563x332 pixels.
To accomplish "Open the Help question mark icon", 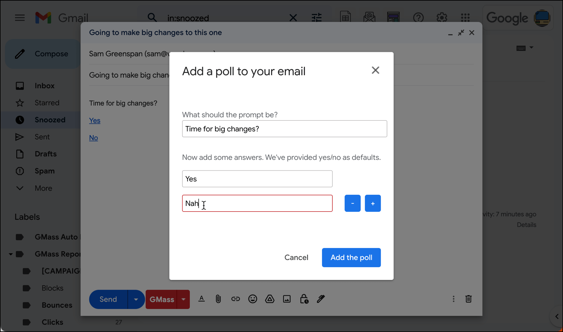I will pos(418,18).
